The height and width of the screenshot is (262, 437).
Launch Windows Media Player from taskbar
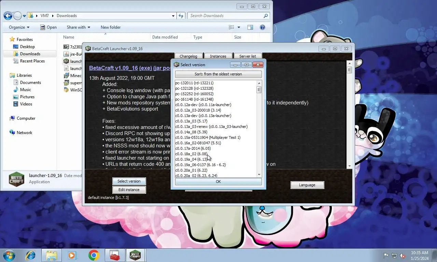[x=72, y=255]
